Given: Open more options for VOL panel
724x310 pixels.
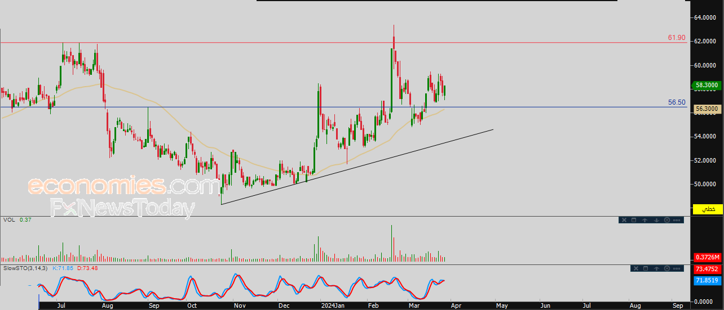Looking at the screenshot, I should [x=677, y=220].
